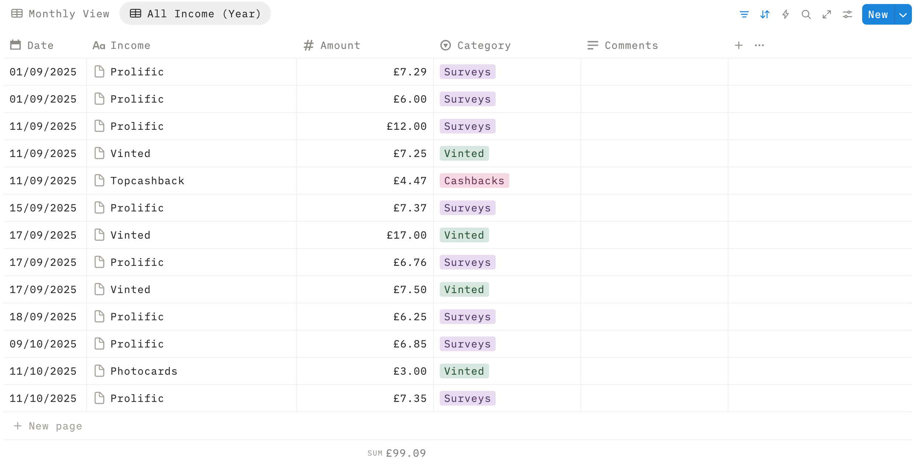Screen dimensions: 920x467
Task: Expand the New button dropdown arrow
Action: click(903, 15)
